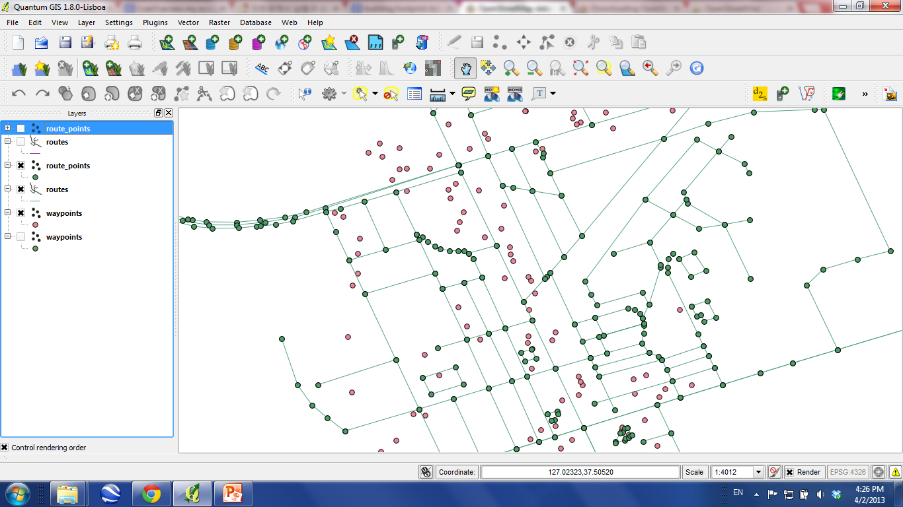The height and width of the screenshot is (507, 903).
Task: Select the Zoom In magnifier
Action: (511, 68)
